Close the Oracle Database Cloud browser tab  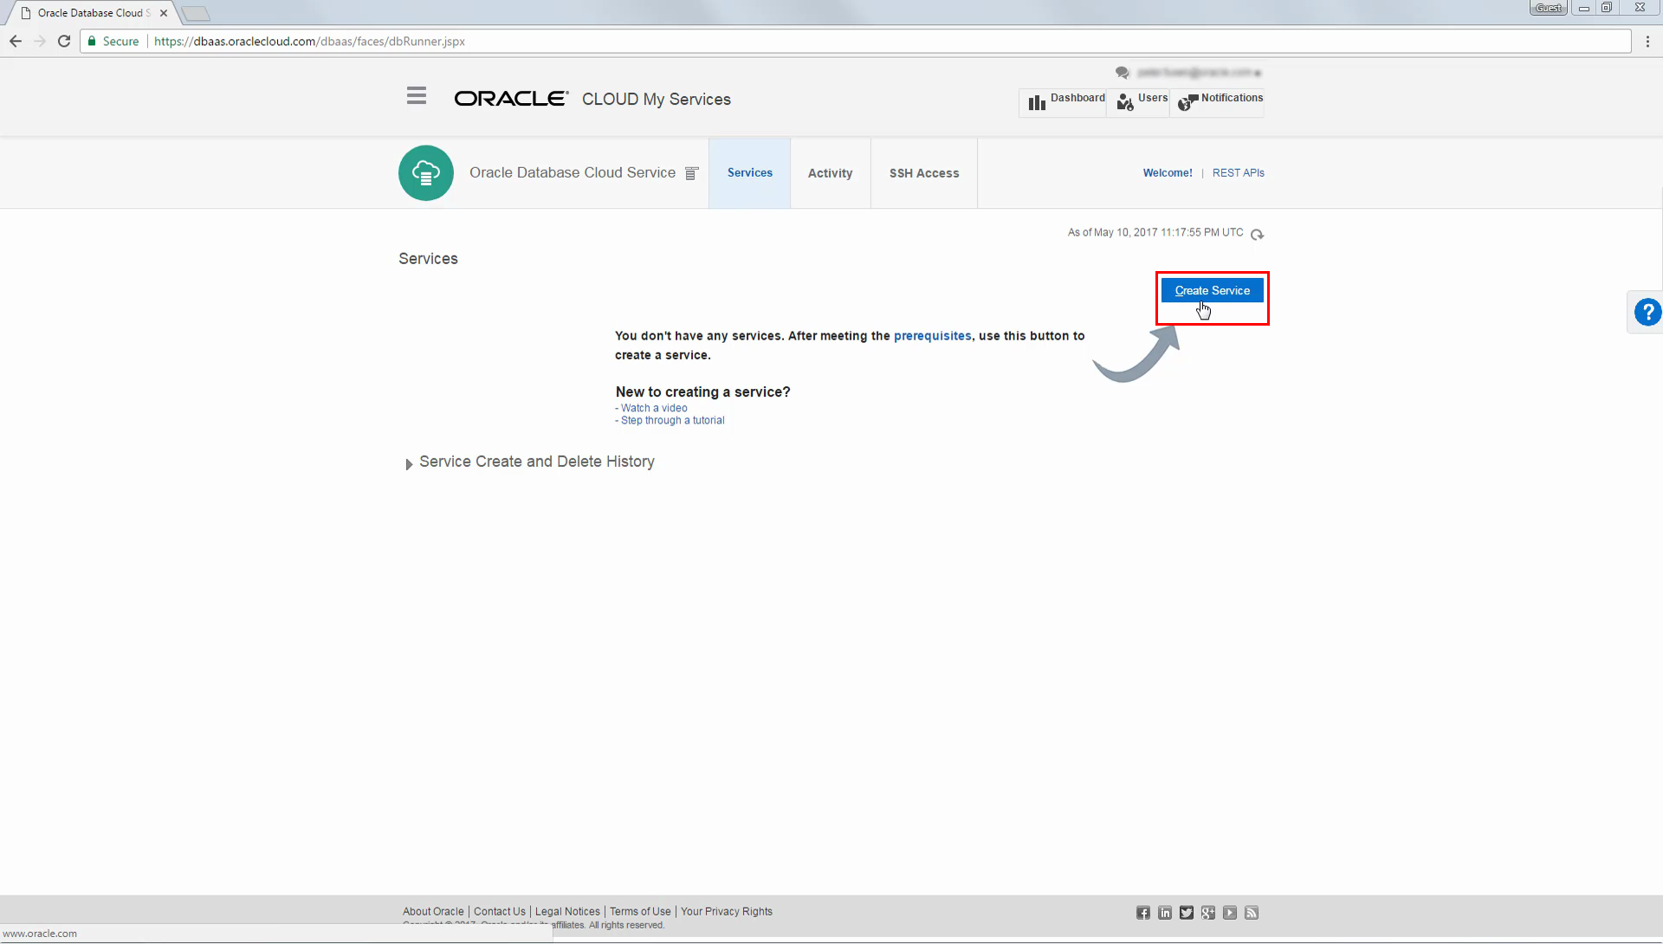click(164, 13)
